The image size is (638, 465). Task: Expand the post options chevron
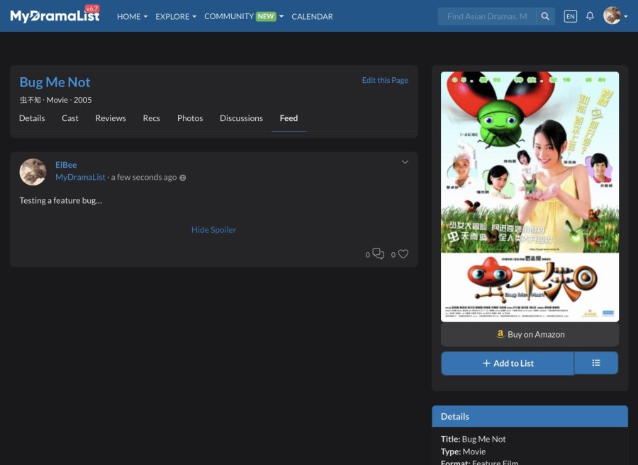pyautogui.click(x=405, y=162)
